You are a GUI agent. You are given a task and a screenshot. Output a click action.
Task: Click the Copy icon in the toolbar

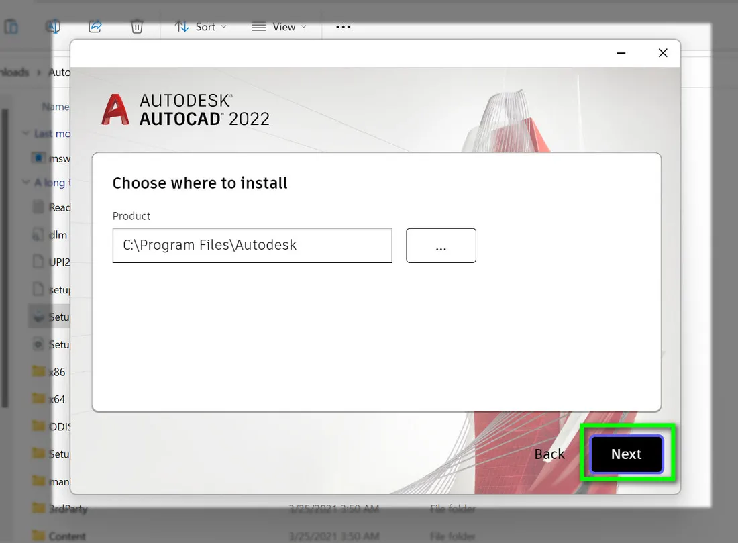(x=11, y=26)
